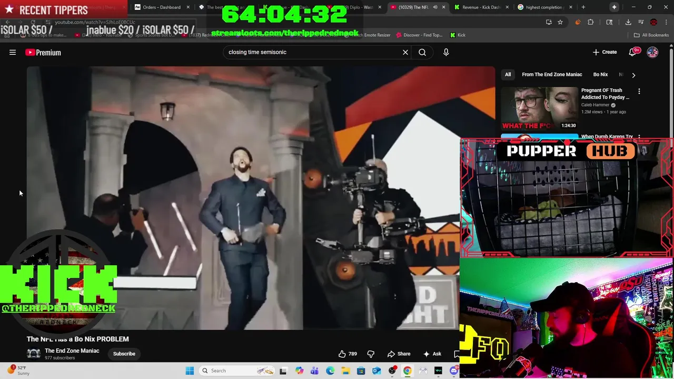Select the 'All' filter chip

[508, 75]
